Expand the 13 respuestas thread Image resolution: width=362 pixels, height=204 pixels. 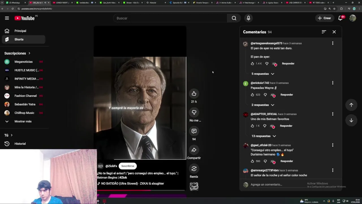coord(264,136)
